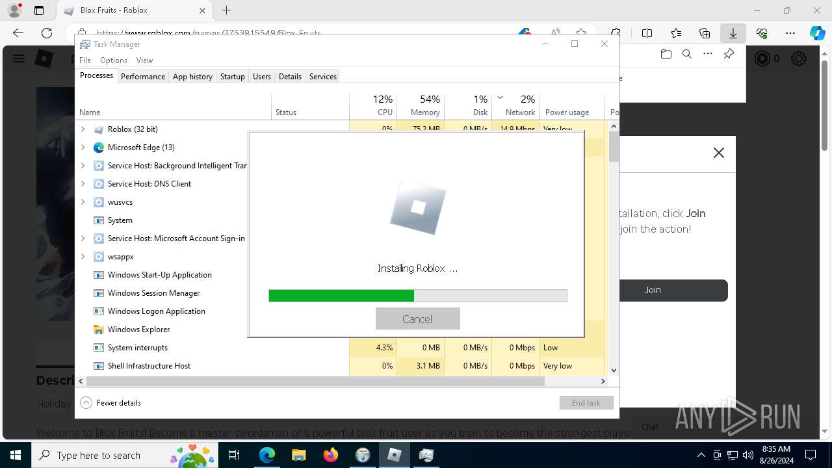This screenshot has height=468, width=832.
Task: Select the Microsoft Edge process icon
Action: point(99,148)
